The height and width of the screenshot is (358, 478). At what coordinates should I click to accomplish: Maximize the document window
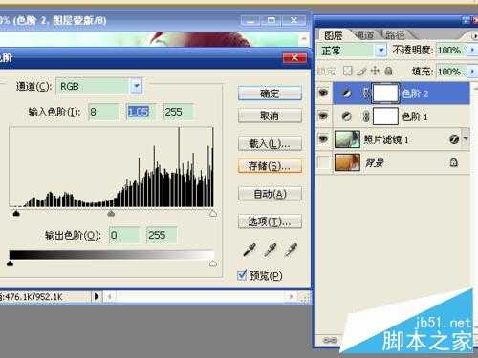[272, 21]
